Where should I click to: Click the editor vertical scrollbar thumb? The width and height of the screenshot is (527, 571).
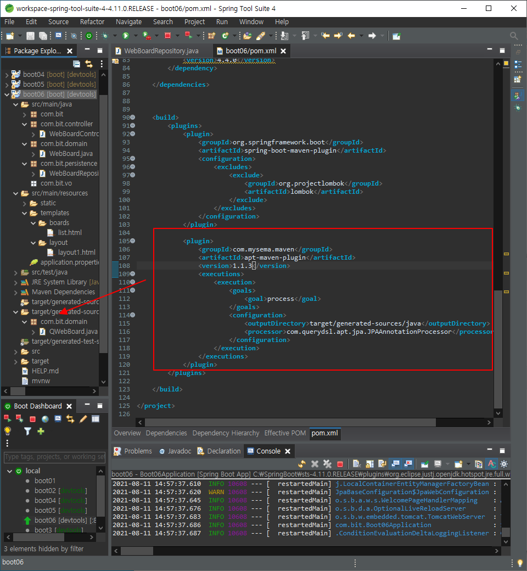[498, 349]
